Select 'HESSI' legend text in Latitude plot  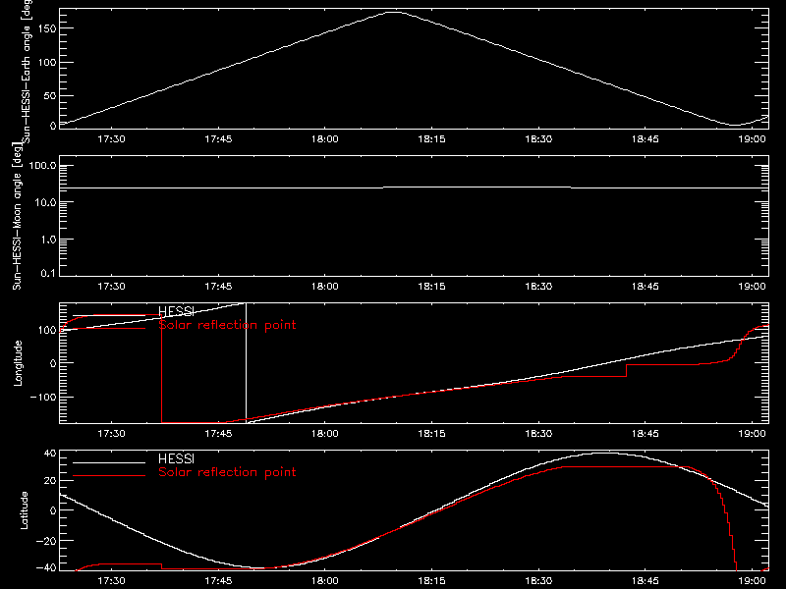point(176,458)
